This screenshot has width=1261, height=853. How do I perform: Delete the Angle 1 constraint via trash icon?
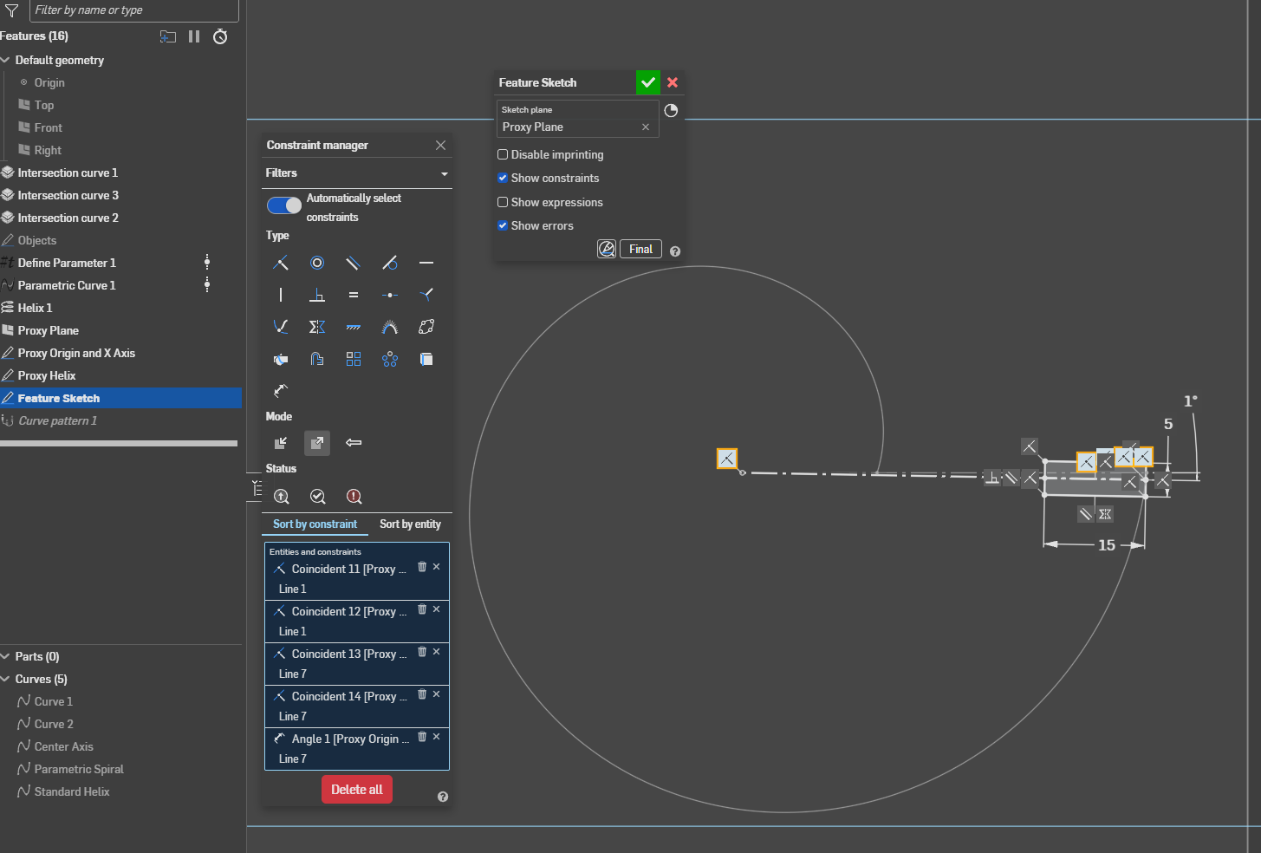[x=422, y=737]
